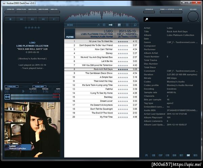The width and height of the screenshot is (203, 168).
Task: Click the seek bar above LOSSLESS
Action: point(32,82)
